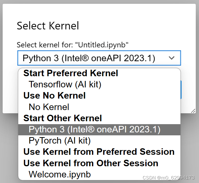Click empty dialog area right of title
The height and width of the screenshot is (183, 199).
136,26
